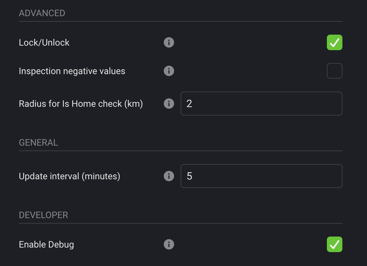Click the ADVANCED section header

(42, 13)
